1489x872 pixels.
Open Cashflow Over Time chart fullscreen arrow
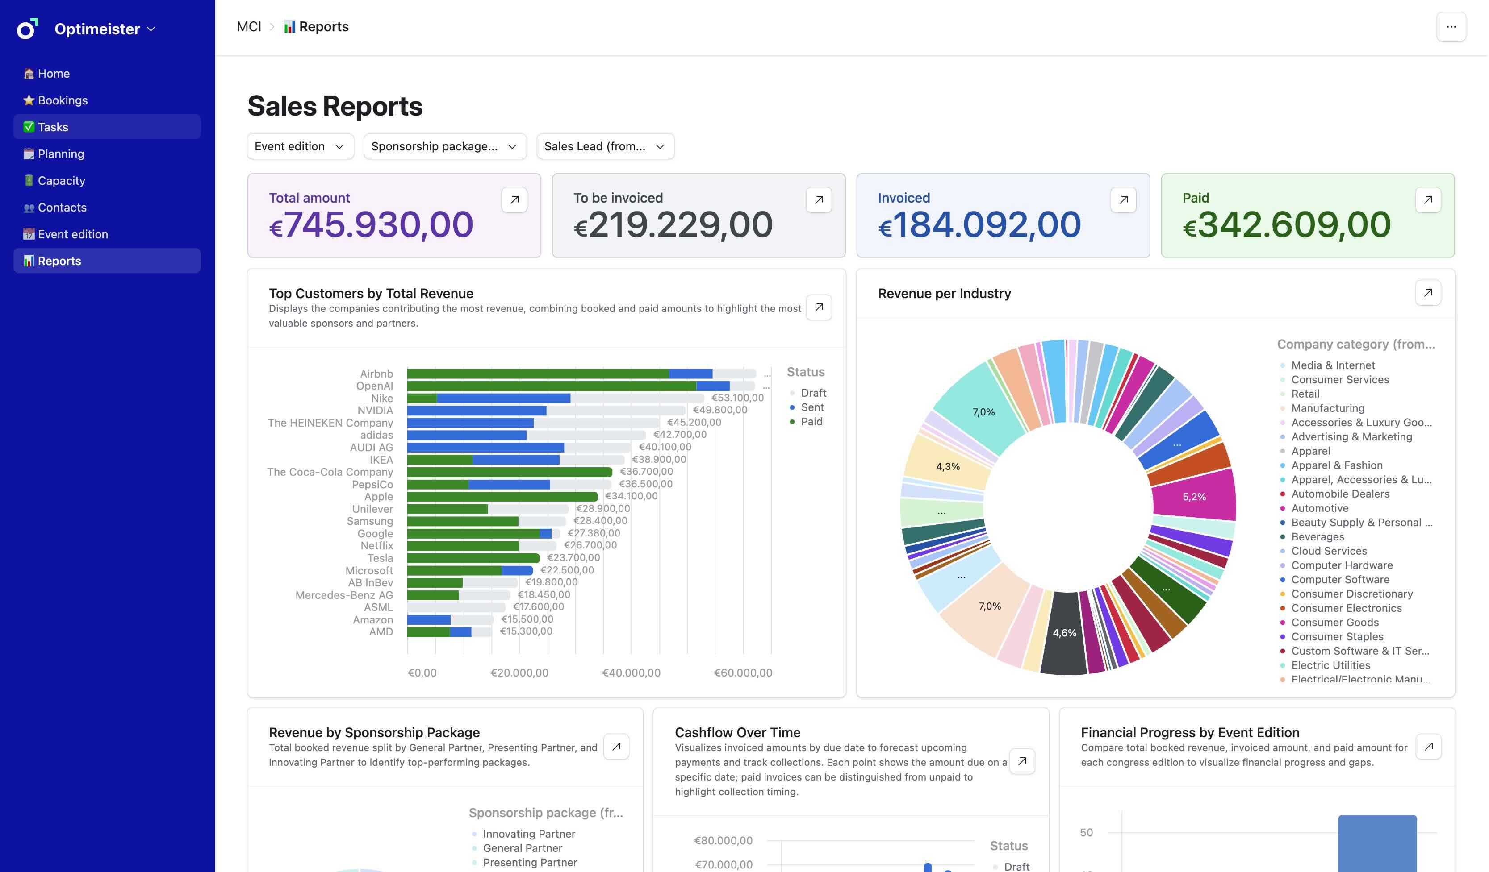(1021, 762)
